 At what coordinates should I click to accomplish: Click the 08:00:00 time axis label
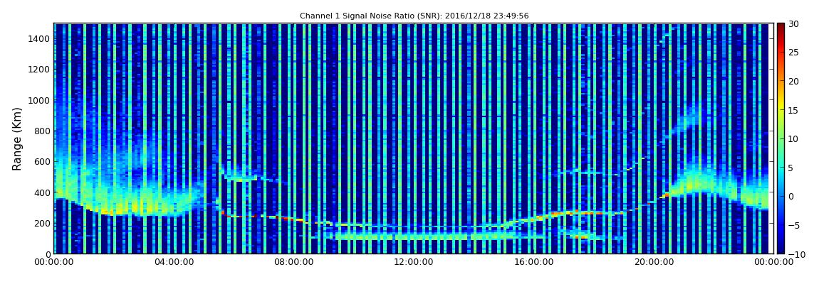pyautogui.click(x=293, y=263)
